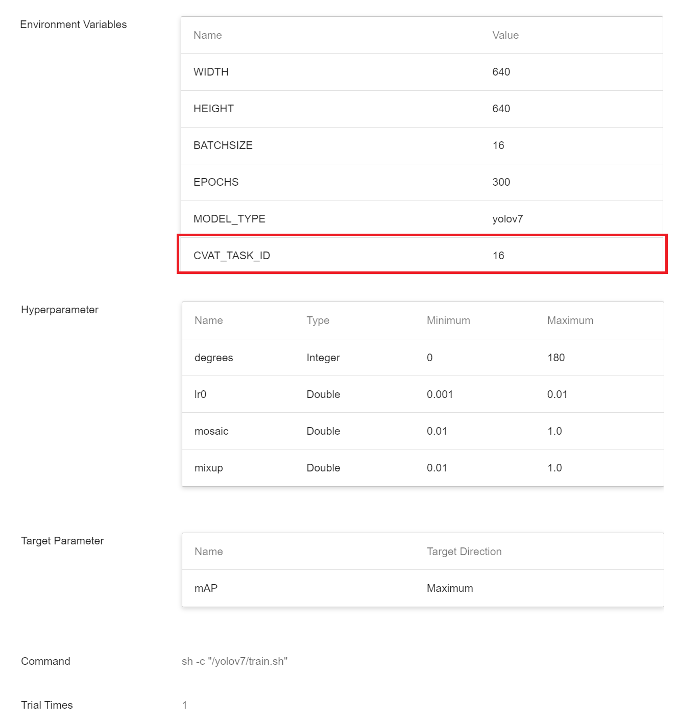
Task: Select the CVAT_TASK_ID variable row
Action: [422, 255]
